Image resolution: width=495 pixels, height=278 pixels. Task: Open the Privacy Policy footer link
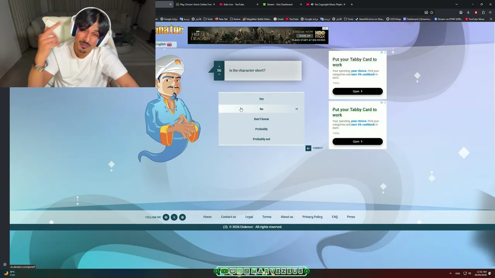(312, 217)
